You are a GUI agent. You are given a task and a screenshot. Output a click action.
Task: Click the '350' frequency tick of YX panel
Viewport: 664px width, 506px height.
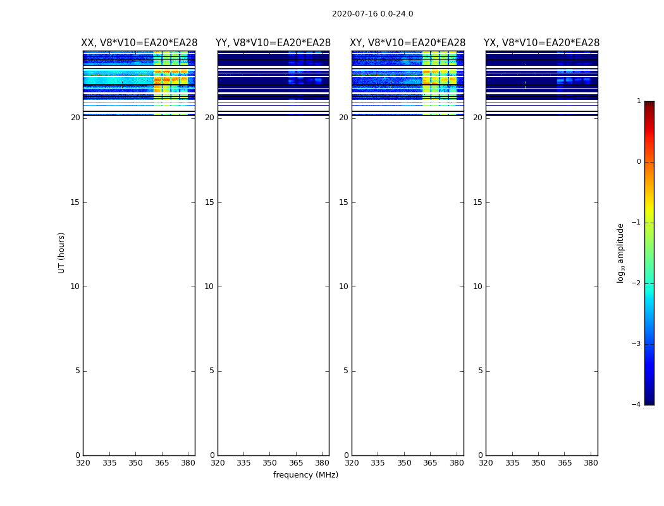pos(538,463)
